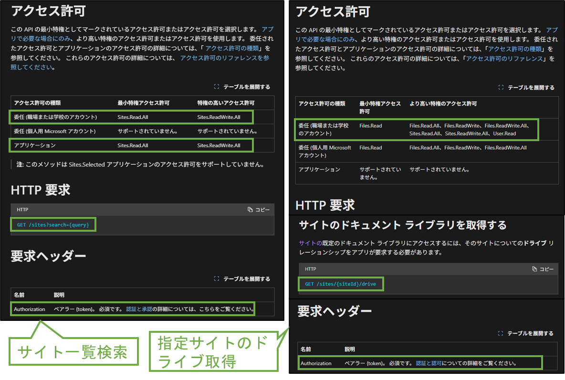
Task: Click 'テーブルを展開する' above left Authorization table
Action: [x=247, y=279]
